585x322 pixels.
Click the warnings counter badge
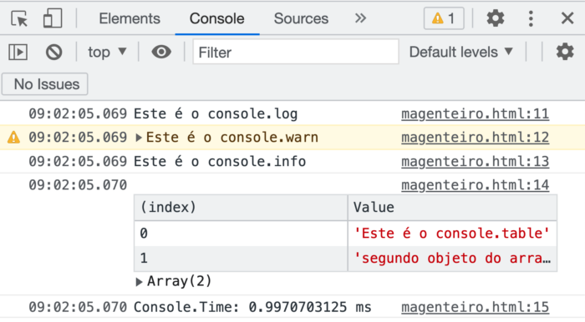pyautogui.click(x=444, y=18)
